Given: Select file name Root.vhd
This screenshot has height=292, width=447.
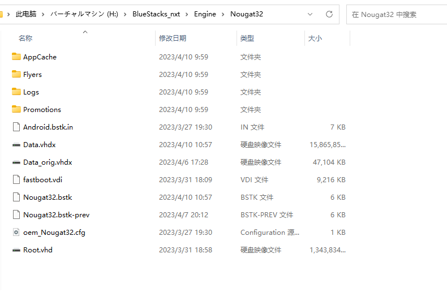Looking at the screenshot, I should (38, 250).
